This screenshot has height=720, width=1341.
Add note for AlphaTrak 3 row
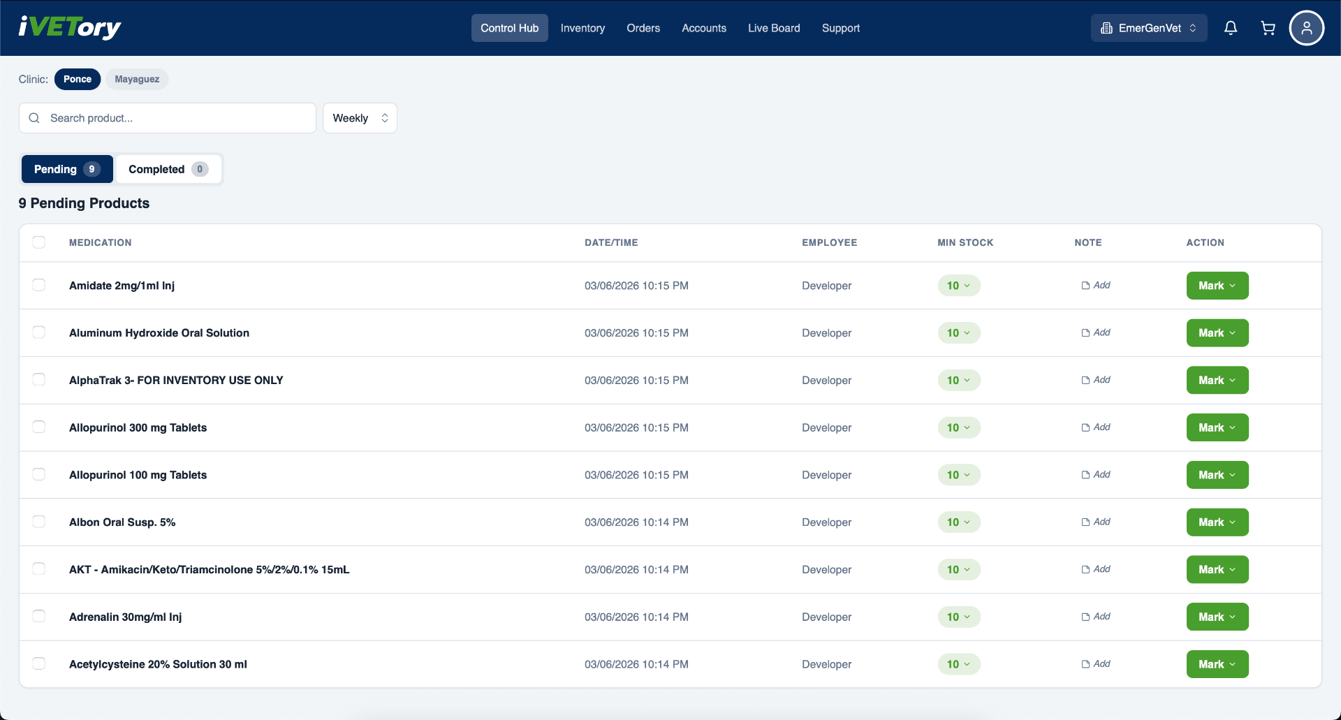1096,380
